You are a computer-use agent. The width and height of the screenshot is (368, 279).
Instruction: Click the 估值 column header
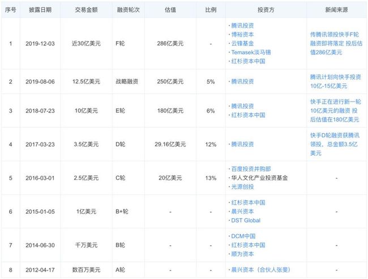(x=170, y=10)
